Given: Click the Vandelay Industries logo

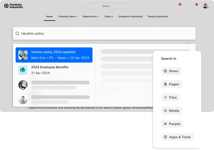Looking at the screenshot, I should point(13,6).
